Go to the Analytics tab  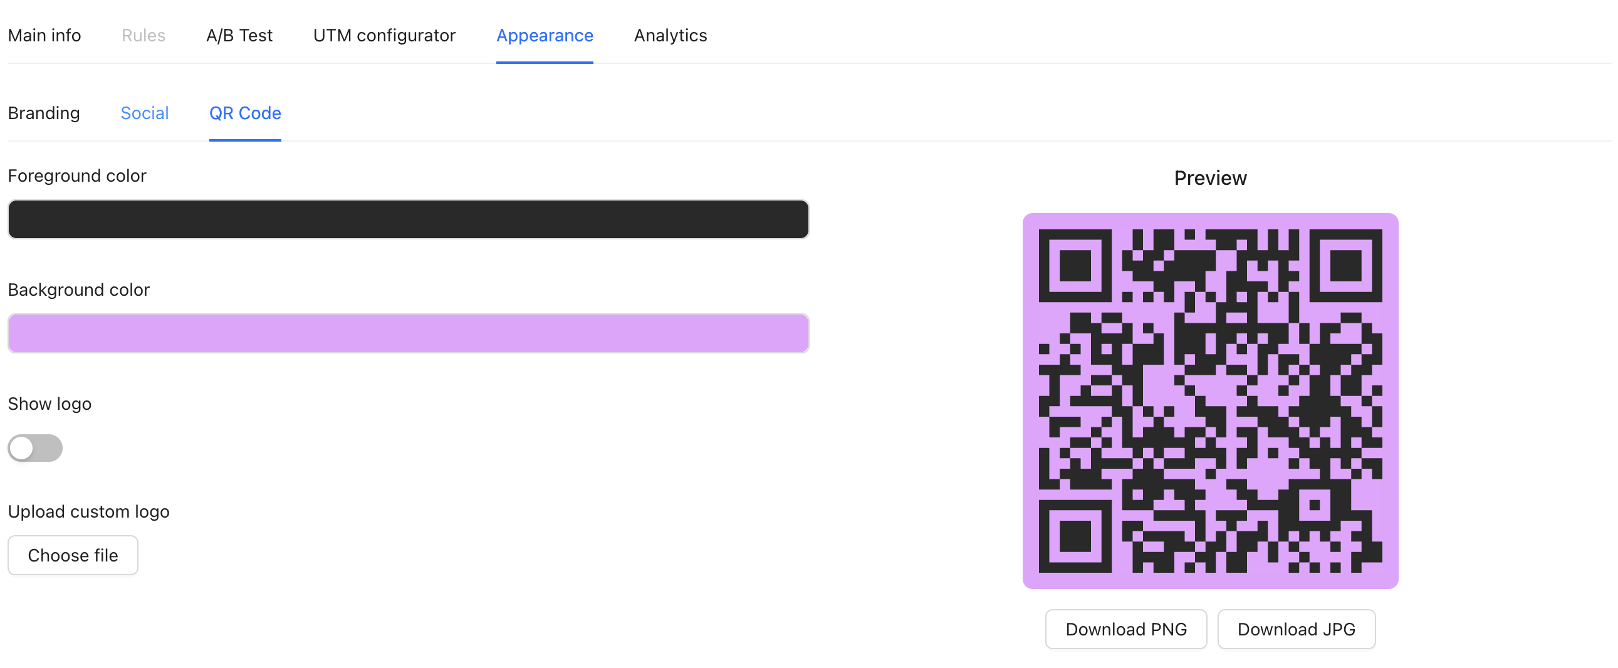point(670,35)
